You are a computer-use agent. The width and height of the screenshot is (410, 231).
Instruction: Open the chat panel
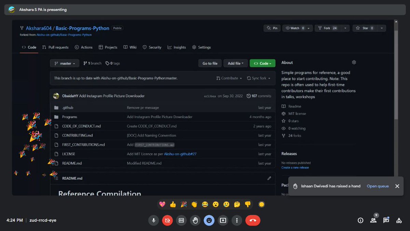click(386, 220)
